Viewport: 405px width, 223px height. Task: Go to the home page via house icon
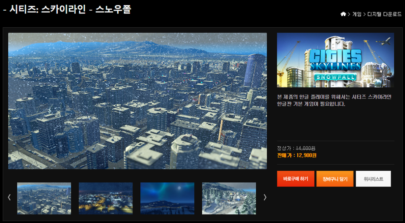(x=343, y=14)
